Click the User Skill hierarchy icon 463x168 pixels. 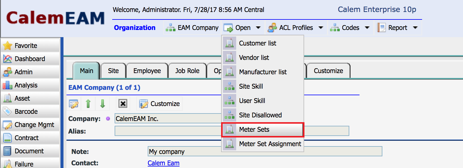[x=230, y=101]
